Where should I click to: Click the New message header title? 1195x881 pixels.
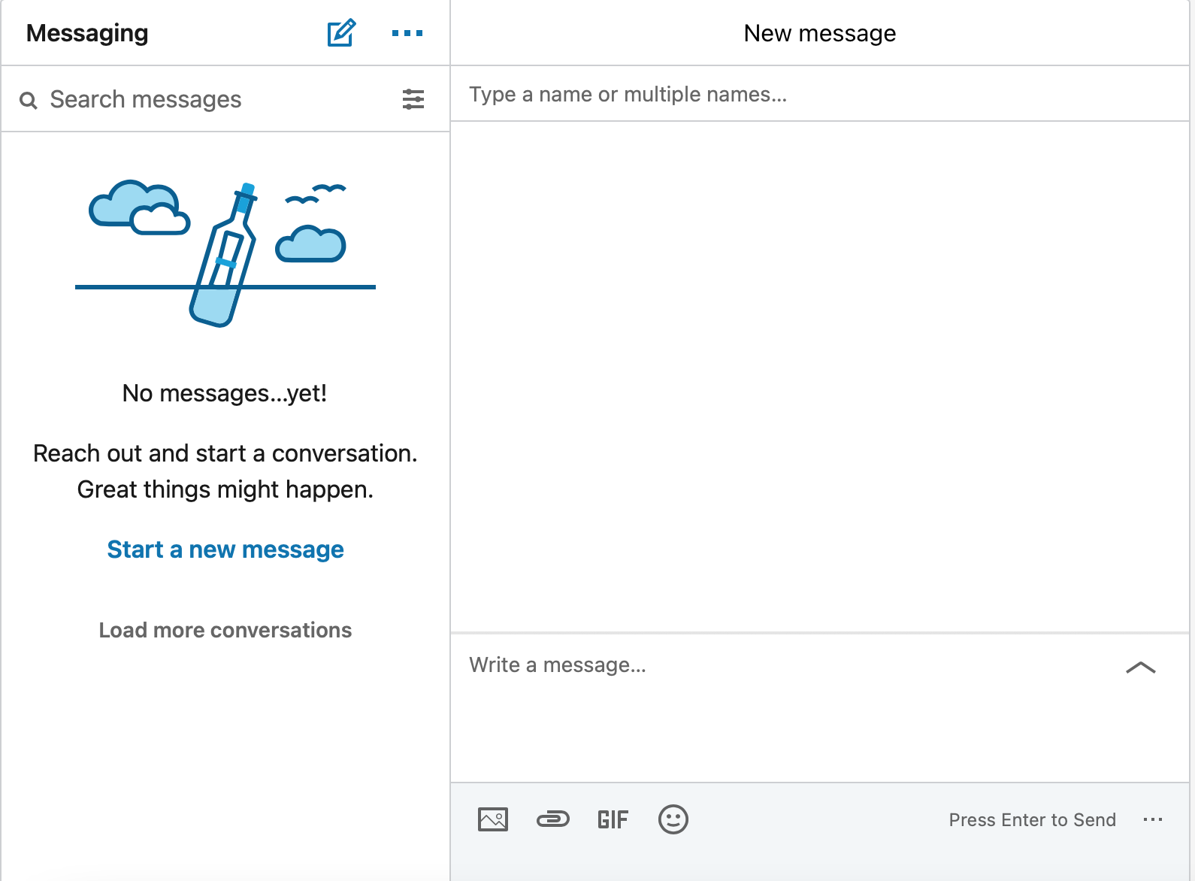[x=819, y=33]
